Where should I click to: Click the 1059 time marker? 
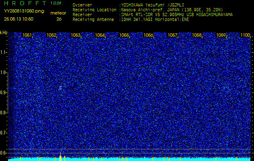[221, 35]
